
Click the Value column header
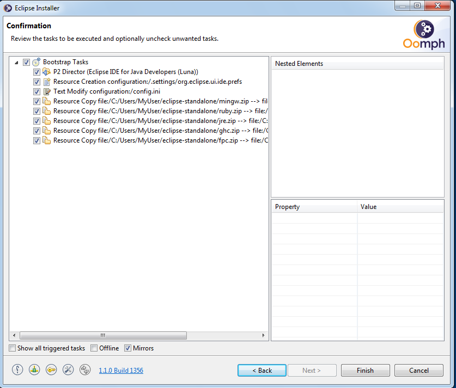click(400, 207)
